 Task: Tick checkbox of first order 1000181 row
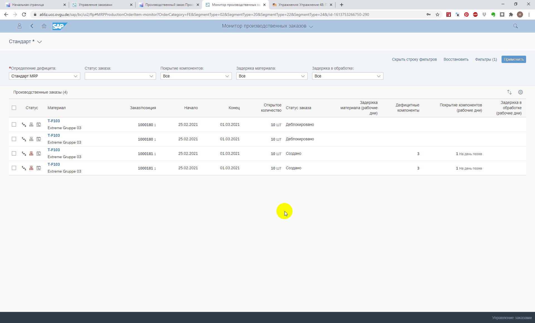coord(14,153)
